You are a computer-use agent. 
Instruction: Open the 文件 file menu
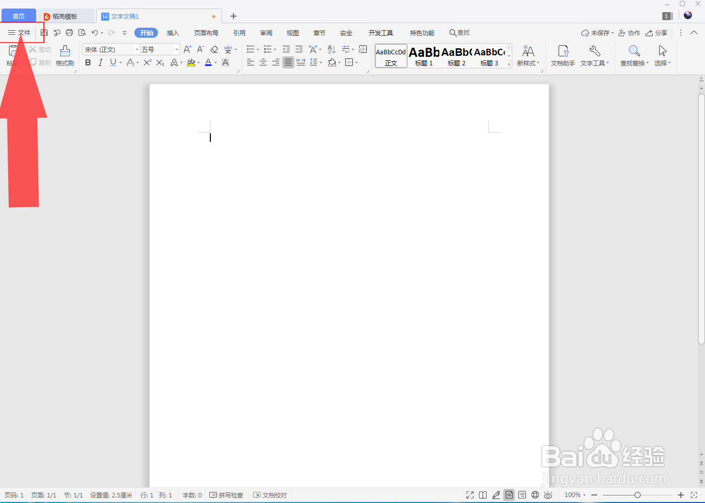19,33
